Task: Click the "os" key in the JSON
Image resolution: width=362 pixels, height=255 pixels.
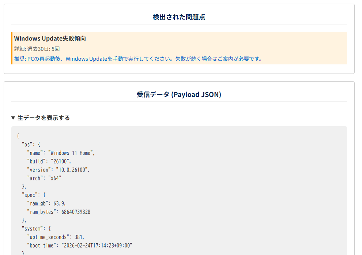Action: [x=27, y=145]
